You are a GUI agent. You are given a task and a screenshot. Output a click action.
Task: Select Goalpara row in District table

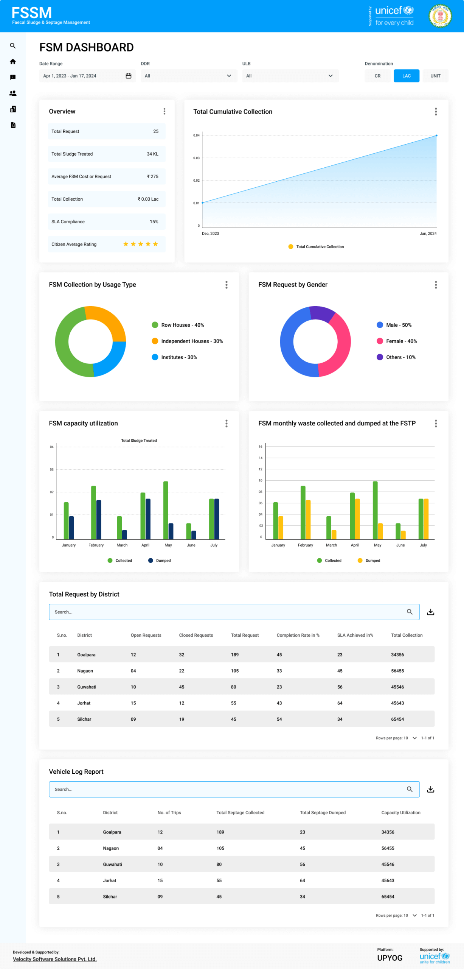(x=242, y=655)
